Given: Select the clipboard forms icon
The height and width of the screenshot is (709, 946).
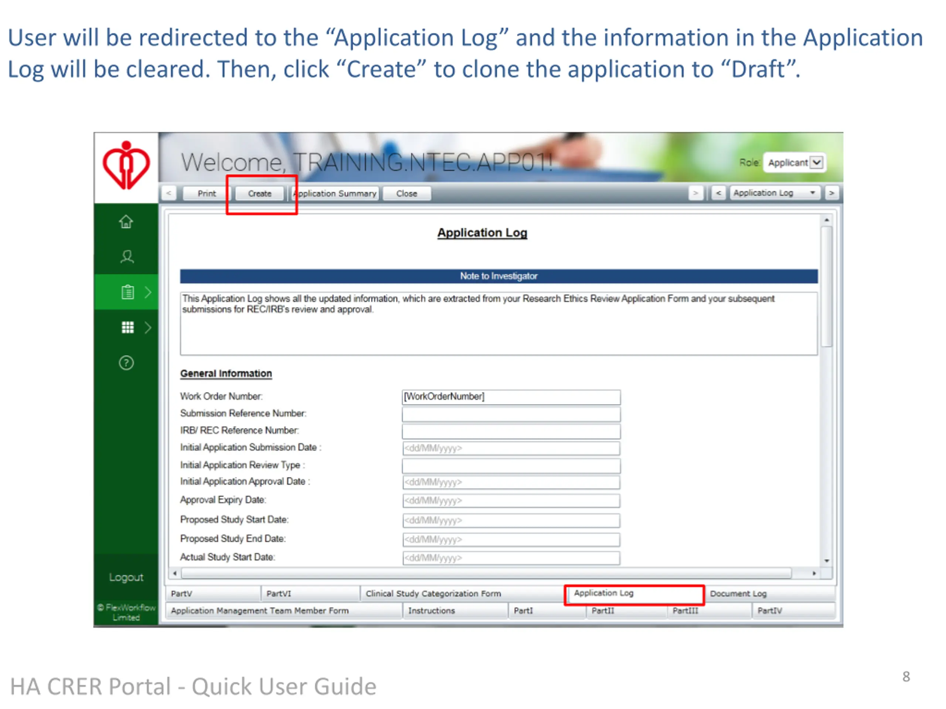Looking at the screenshot, I should (127, 292).
